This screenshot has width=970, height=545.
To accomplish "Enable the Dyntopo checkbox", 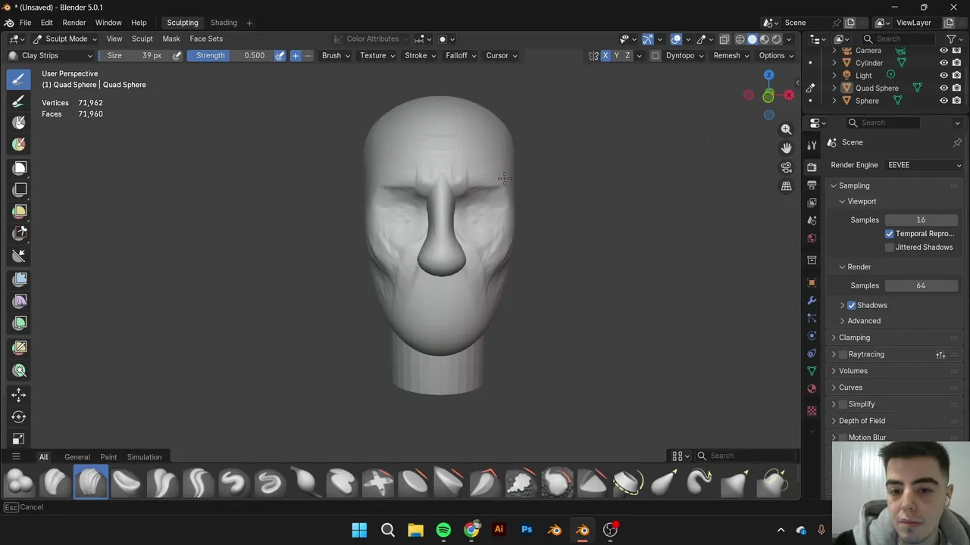I will [x=656, y=55].
